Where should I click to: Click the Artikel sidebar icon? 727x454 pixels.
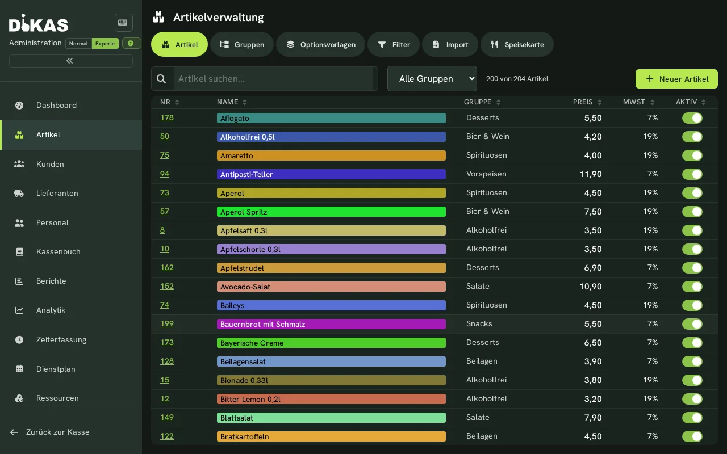[x=19, y=134]
